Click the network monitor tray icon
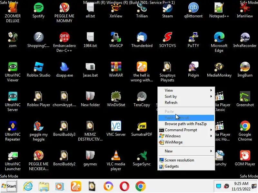The image size is (258, 193). pos(219,186)
